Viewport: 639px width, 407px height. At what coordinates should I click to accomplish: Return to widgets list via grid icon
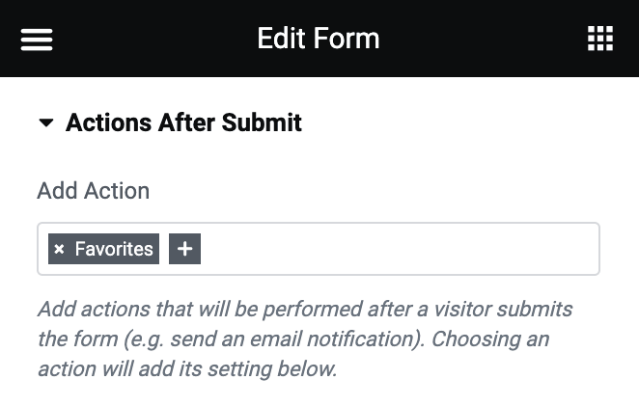coord(600,39)
